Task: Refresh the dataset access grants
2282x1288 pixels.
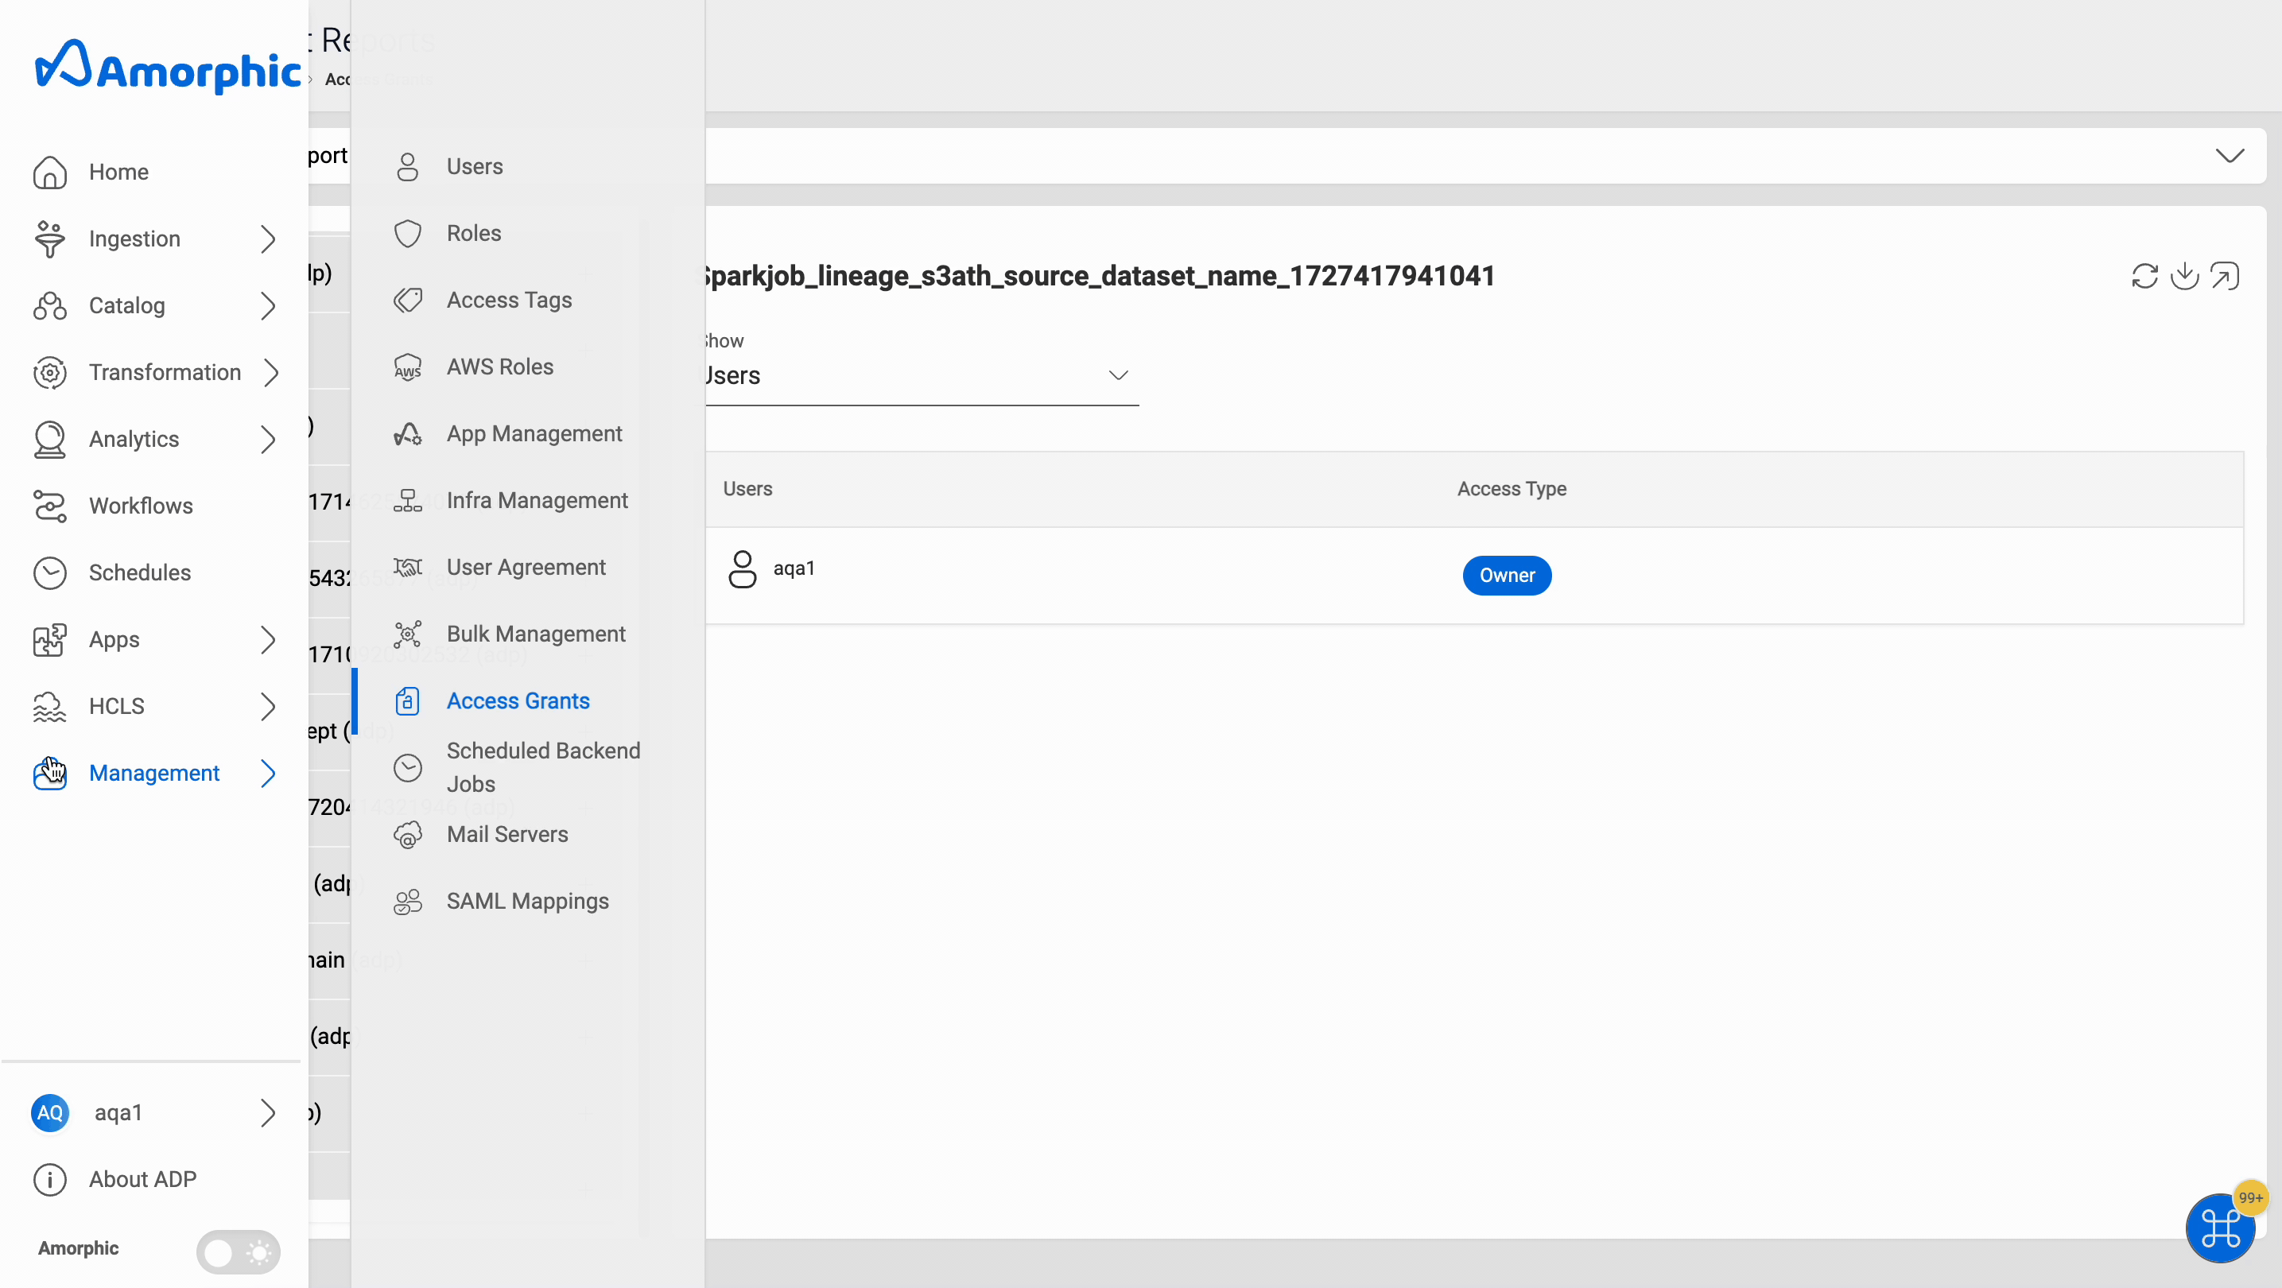Action: [2144, 277]
